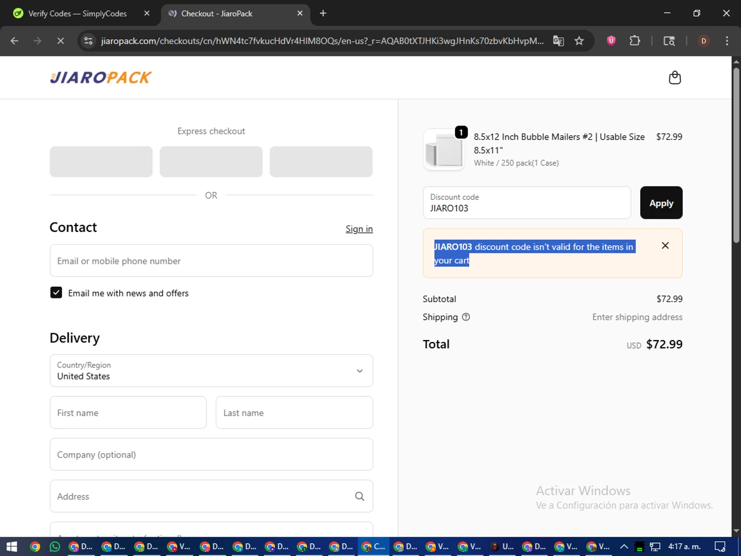This screenshot has height=556, width=741.
Task: View site information icon in address bar
Action: coord(88,41)
